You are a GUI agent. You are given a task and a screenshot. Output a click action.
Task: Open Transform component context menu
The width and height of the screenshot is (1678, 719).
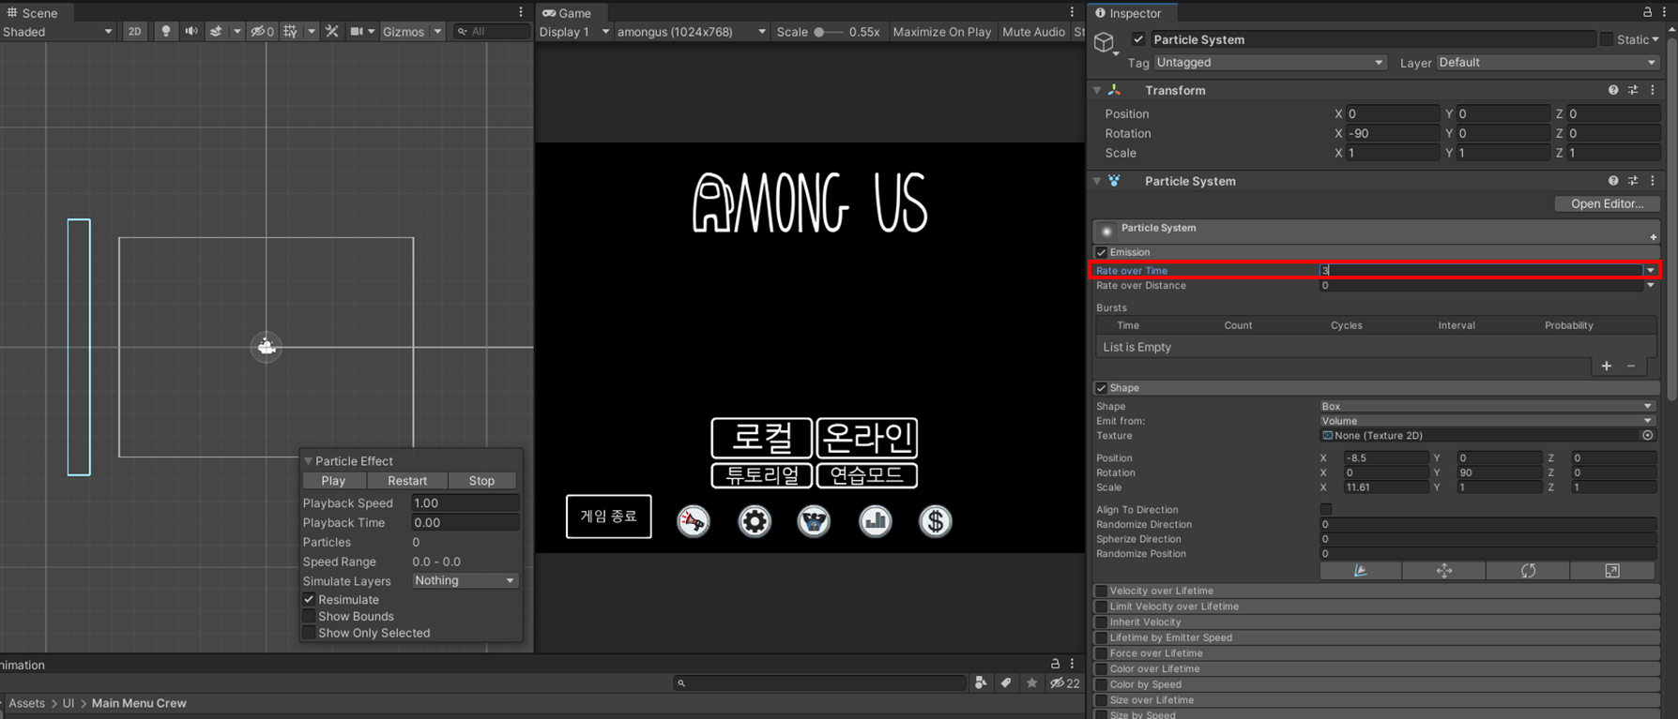pyautogui.click(x=1653, y=90)
